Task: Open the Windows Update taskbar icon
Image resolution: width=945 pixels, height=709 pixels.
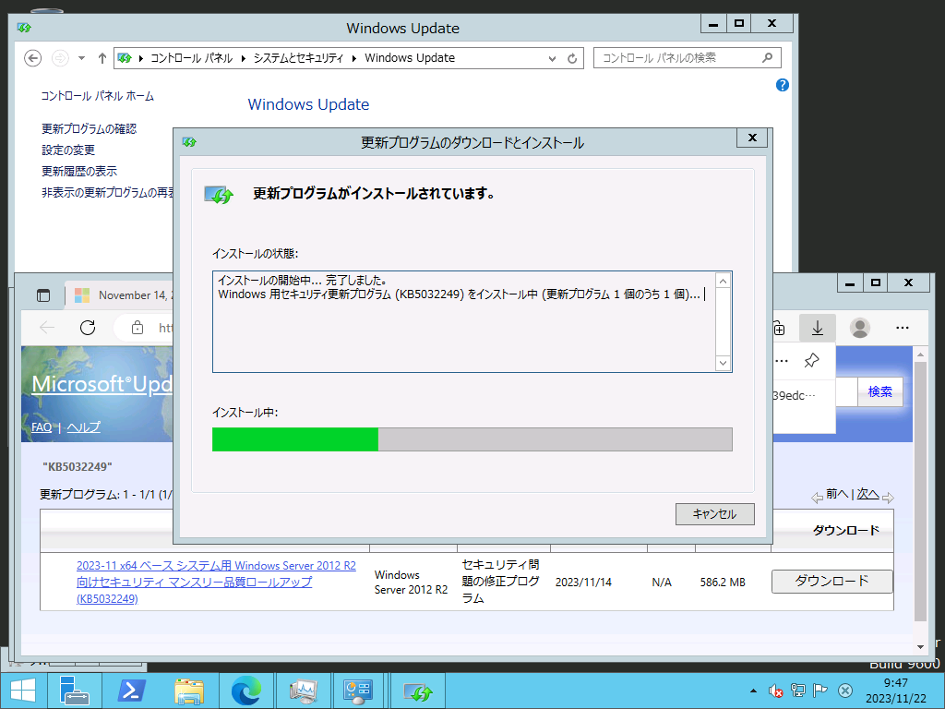Action: [416, 690]
